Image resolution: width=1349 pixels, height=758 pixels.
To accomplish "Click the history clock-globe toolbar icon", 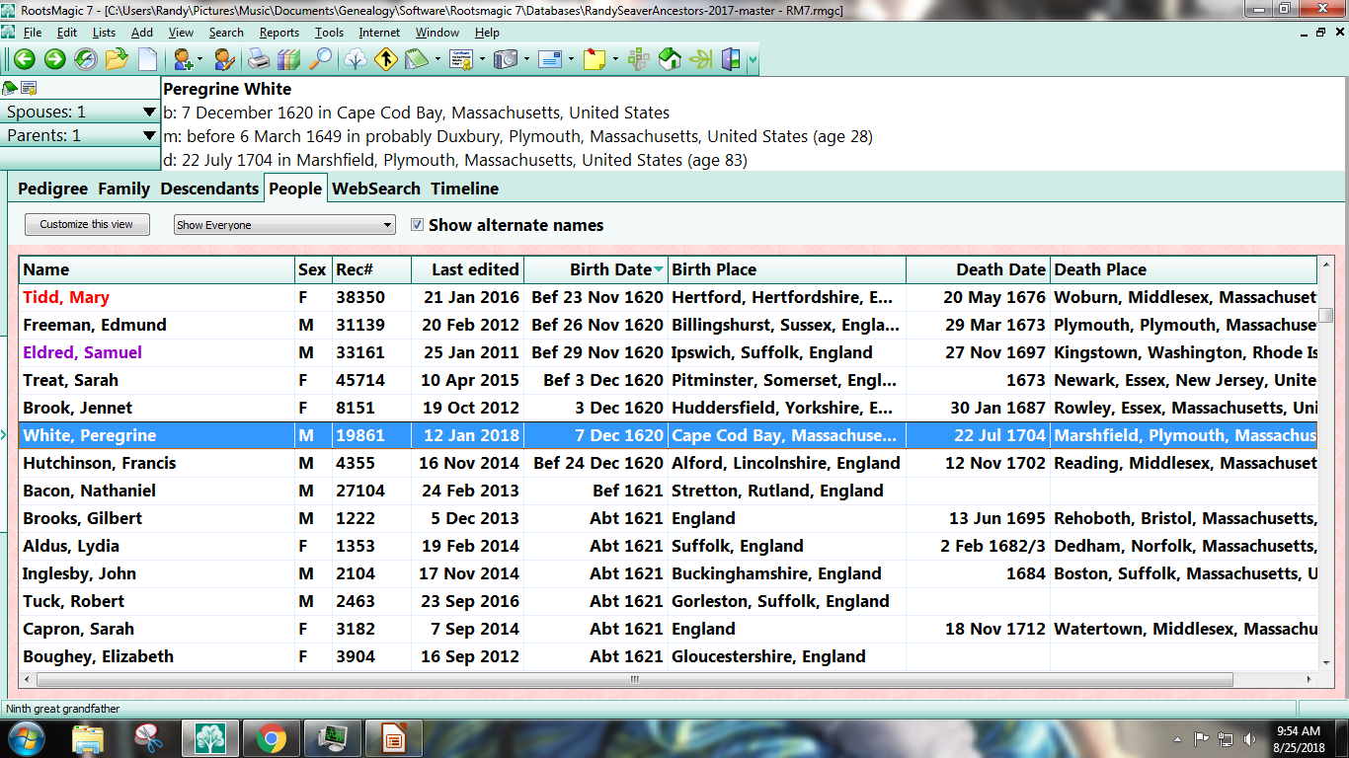I will (86, 59).
